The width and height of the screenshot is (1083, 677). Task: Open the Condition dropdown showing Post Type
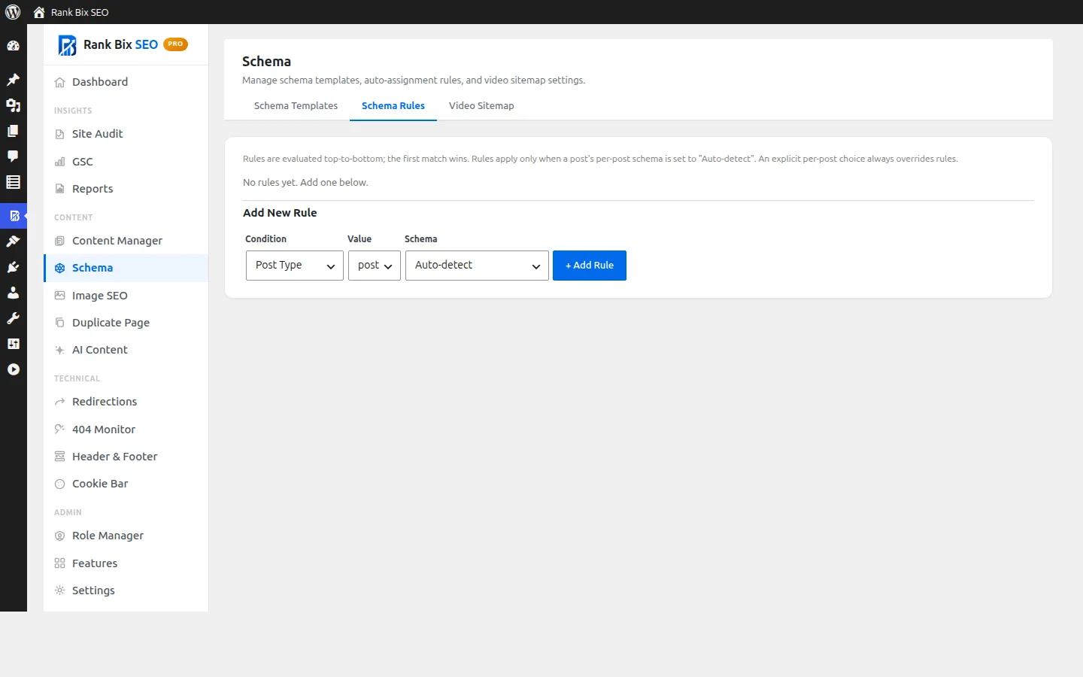pos(295,266)
